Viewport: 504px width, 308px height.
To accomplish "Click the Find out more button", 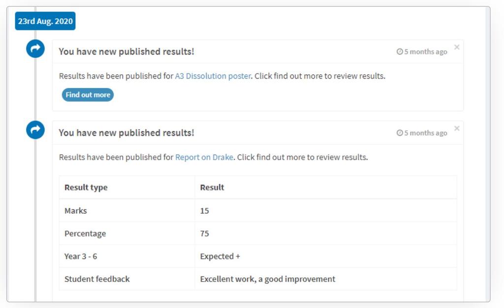I will click(88, 95).
